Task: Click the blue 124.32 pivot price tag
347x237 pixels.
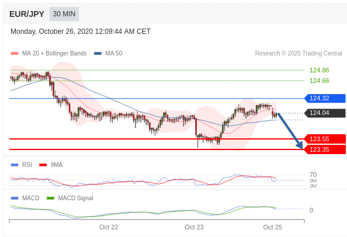Action: coord(325,99)
